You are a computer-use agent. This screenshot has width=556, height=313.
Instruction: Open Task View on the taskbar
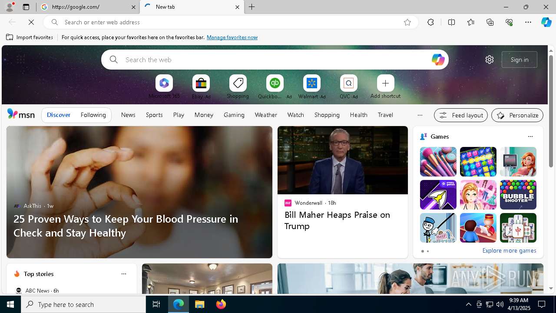[156, 304]
